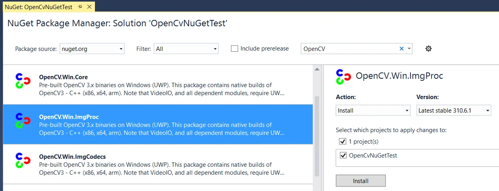Expand the Filter dropdown
This screenshot has width=499, height=191.
pos(186,49)
